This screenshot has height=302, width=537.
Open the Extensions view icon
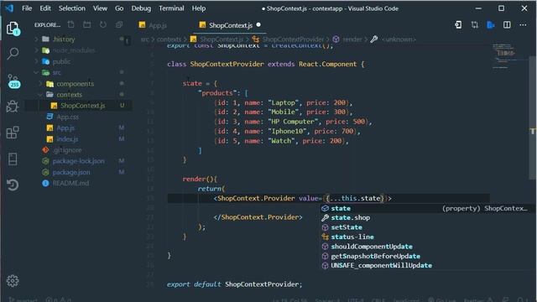pyautogui.click(x=13, y=133)
